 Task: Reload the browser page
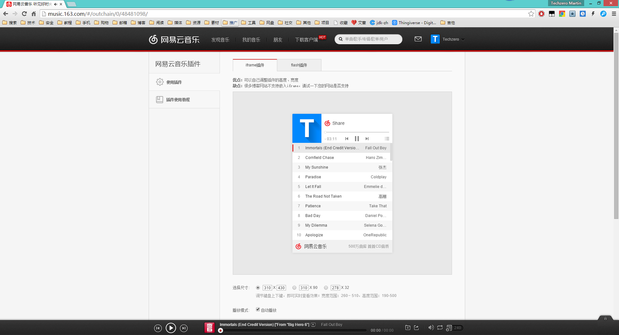tap(24, 14)
